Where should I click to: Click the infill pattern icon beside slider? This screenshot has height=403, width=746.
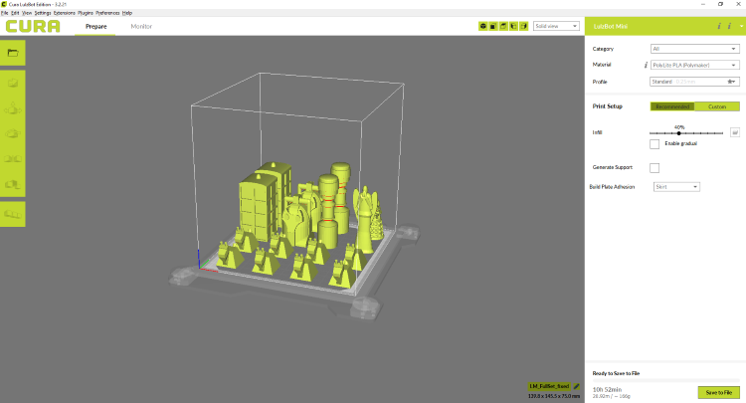click(x=735, y=131)
